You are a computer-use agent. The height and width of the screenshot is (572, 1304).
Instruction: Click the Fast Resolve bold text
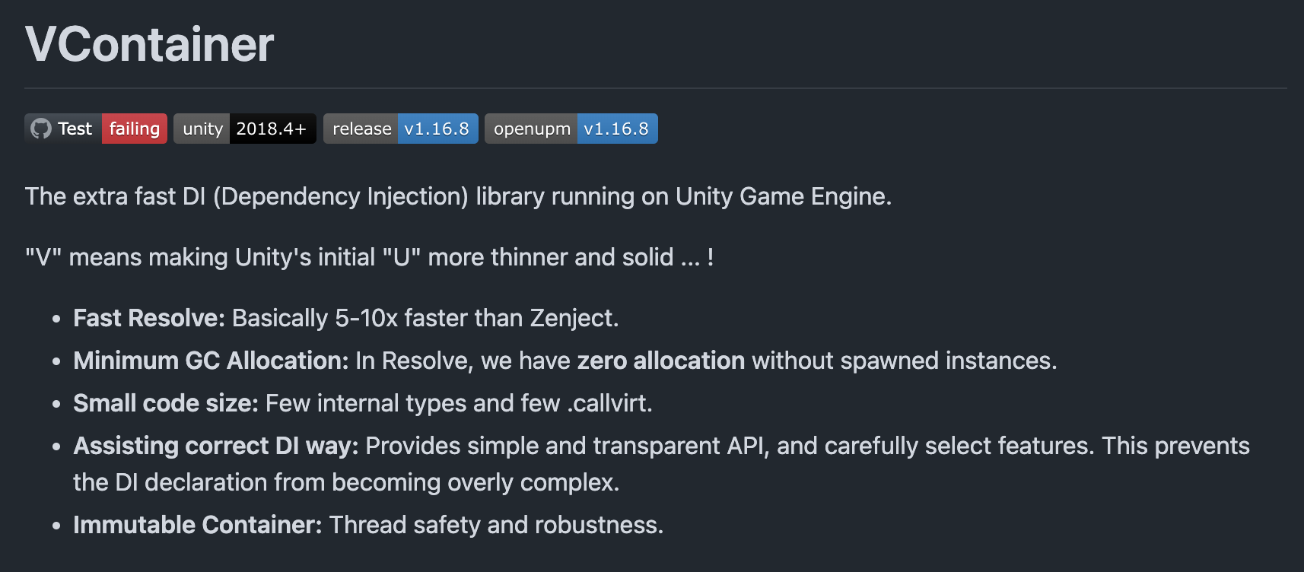pyautogui.click(x=149, y=318)
